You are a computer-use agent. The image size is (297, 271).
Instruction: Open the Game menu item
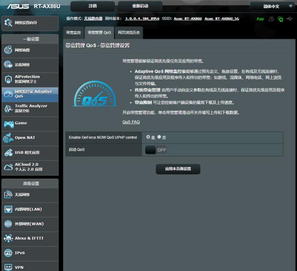[x=30, y=124]
